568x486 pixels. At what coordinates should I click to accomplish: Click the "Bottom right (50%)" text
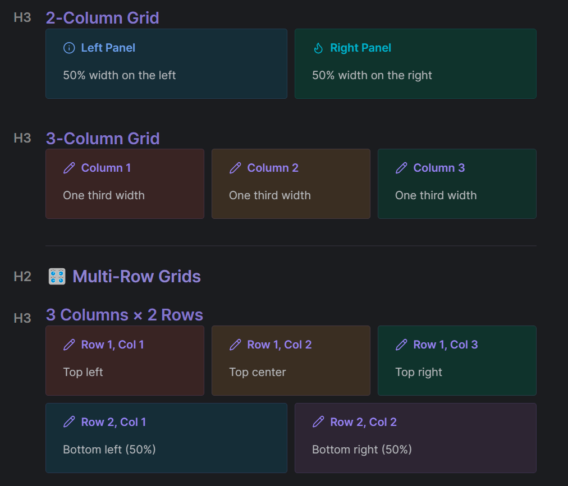[x=361, y=450]
